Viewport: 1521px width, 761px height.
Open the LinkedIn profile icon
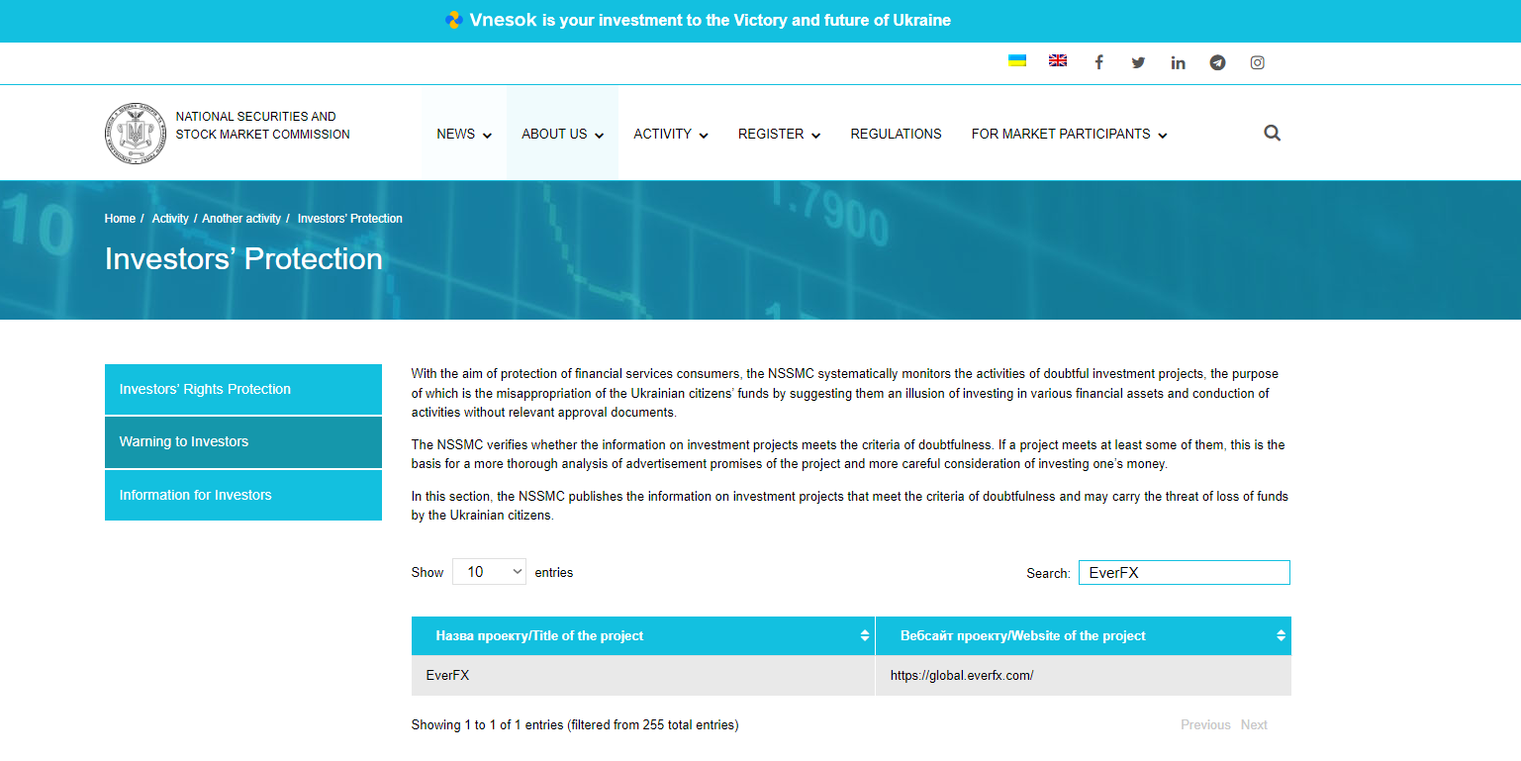(1178, 62)
